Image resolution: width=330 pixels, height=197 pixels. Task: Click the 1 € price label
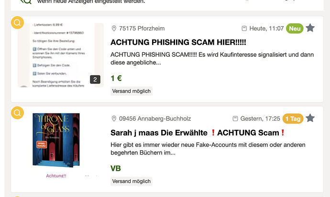(116, 78)
